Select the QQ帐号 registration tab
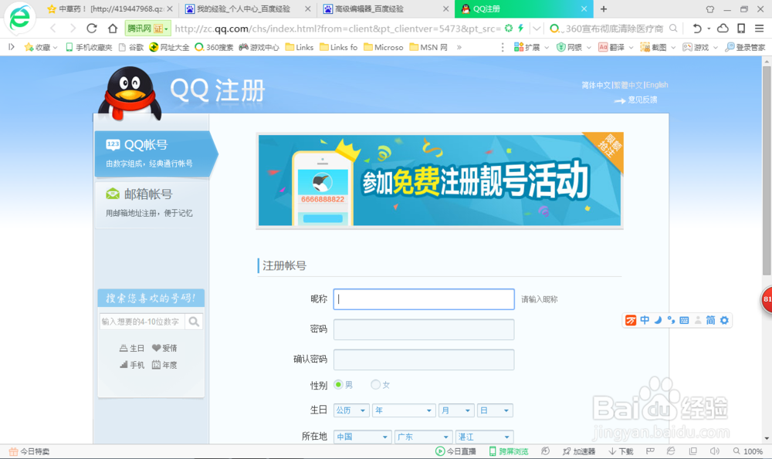Image resolution: width=772 pixels, height=459 pixels. coord(156,154)
